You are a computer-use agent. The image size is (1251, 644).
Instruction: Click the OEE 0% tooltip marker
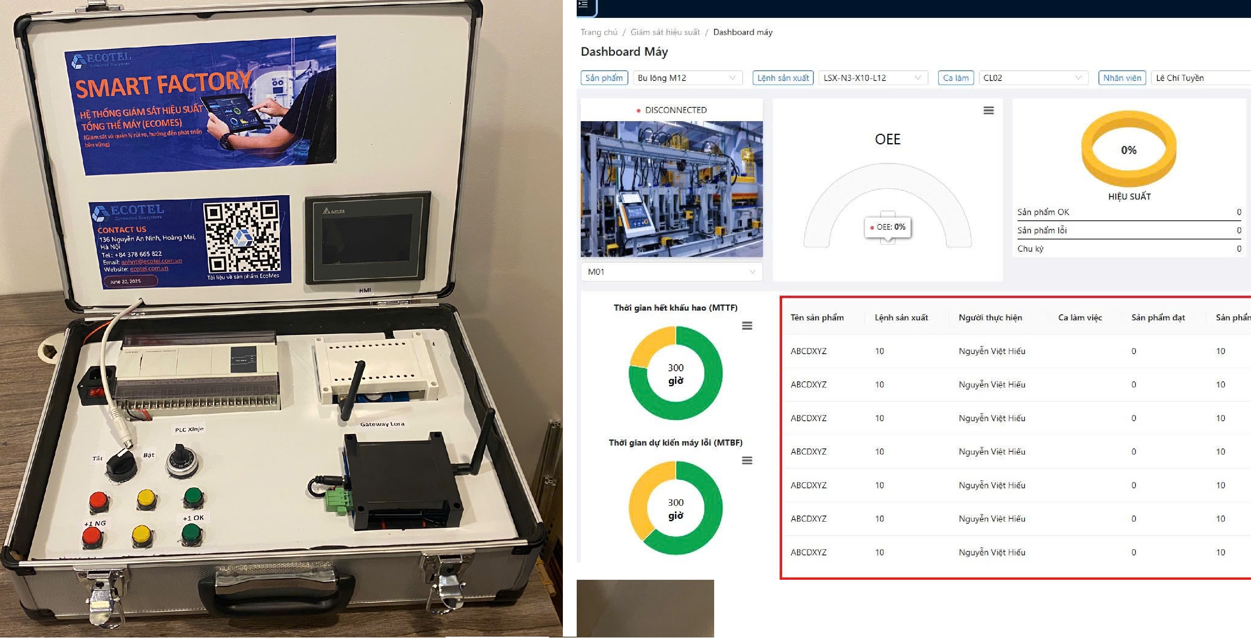887,226
